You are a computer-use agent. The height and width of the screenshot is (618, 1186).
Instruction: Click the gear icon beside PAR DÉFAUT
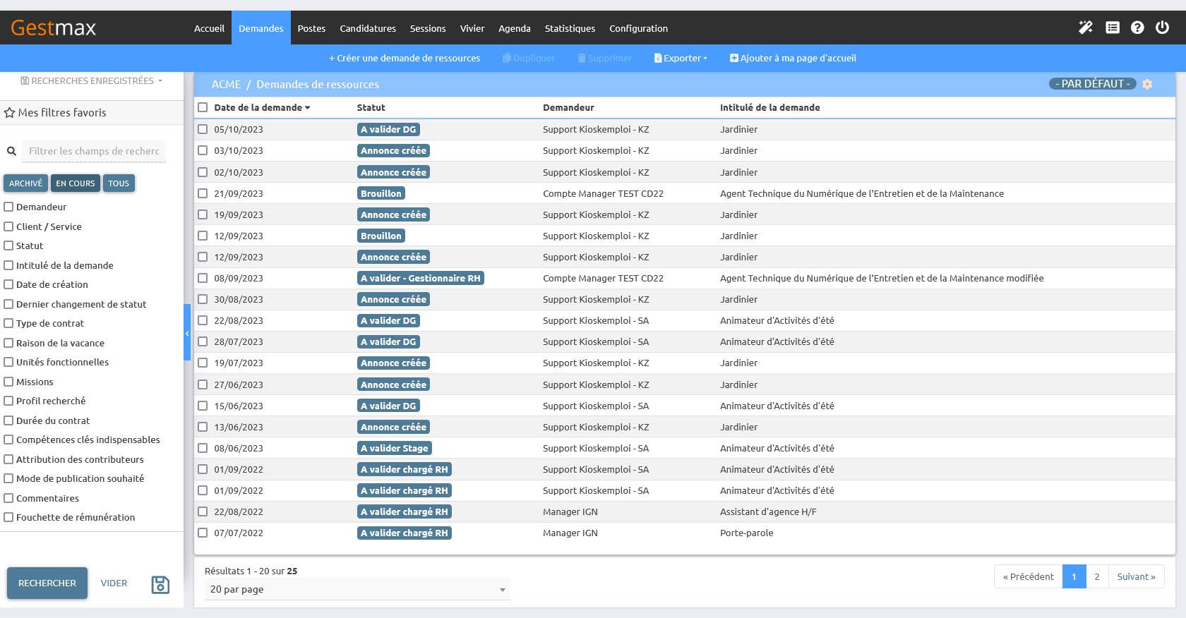(1147, 84)
